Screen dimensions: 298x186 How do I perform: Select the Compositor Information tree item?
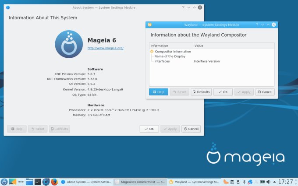point(173,52)
